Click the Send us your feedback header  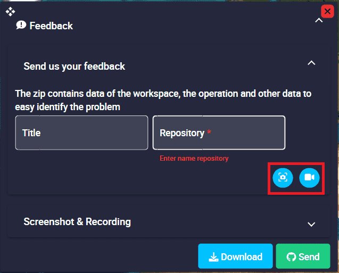[x=74, y=66]
